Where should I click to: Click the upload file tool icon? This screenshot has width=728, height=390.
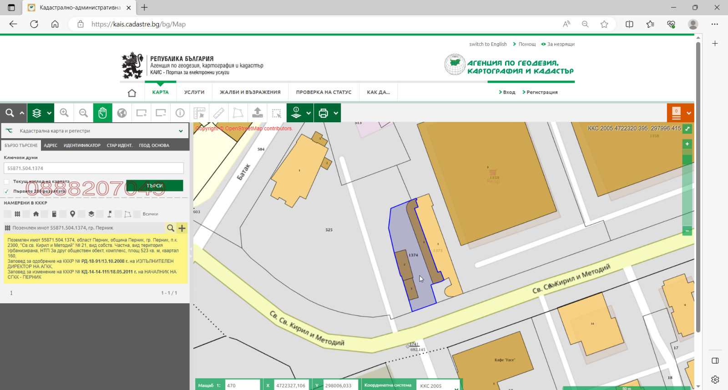258,113
